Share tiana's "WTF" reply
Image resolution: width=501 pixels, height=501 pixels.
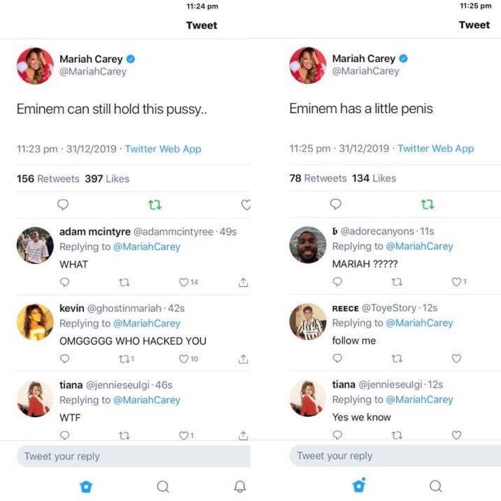tap(243, 435)
